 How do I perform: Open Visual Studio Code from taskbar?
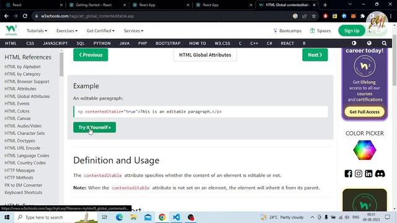coord(176,217)
